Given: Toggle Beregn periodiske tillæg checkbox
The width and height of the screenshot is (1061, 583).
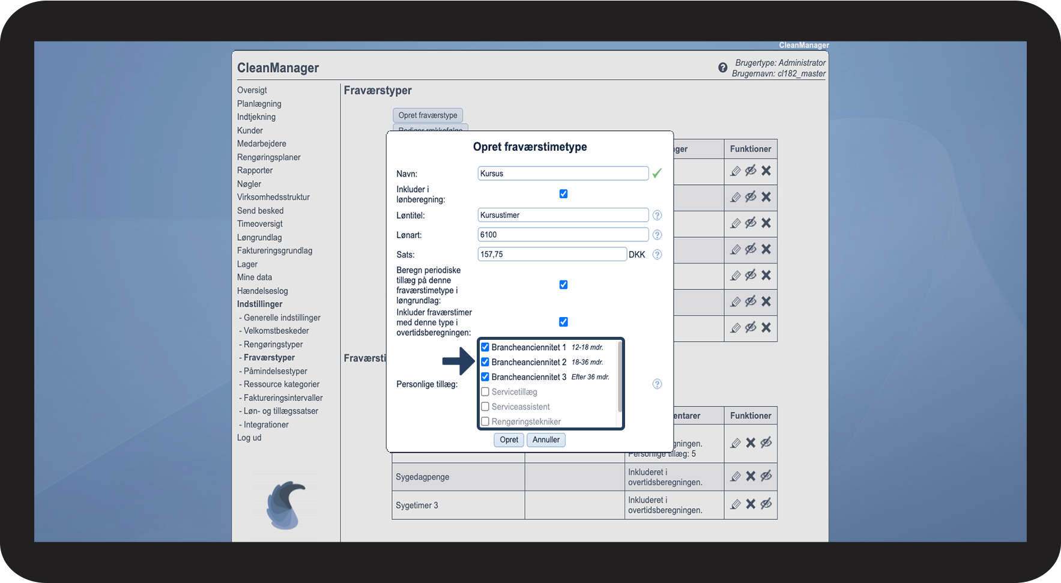Looking at the screenshot, I should [563, 285].
